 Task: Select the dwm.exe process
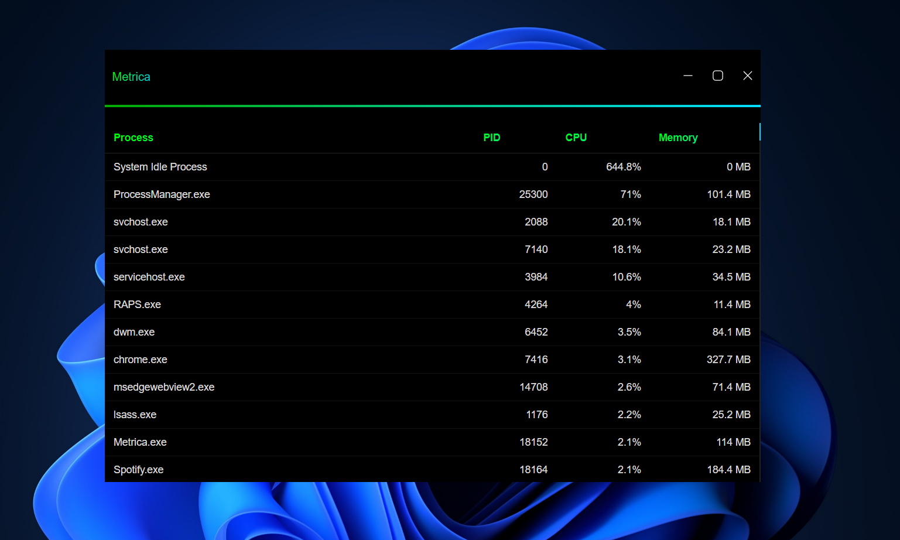click(351, 332)
